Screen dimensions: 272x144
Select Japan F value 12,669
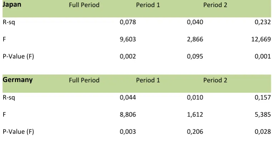[261, 39]
